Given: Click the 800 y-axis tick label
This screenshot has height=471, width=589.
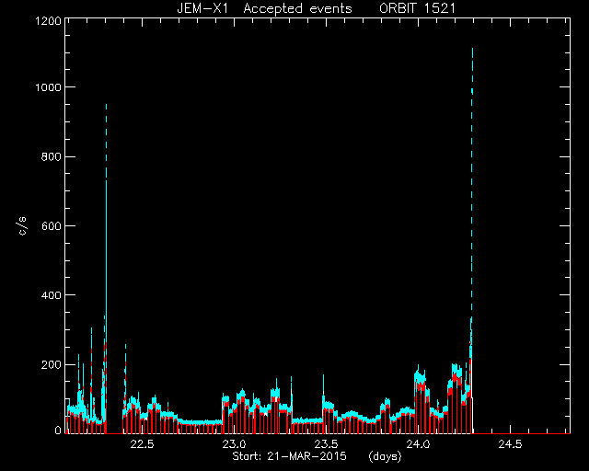Looking at the screenshot, I should (x=51, y=156).
